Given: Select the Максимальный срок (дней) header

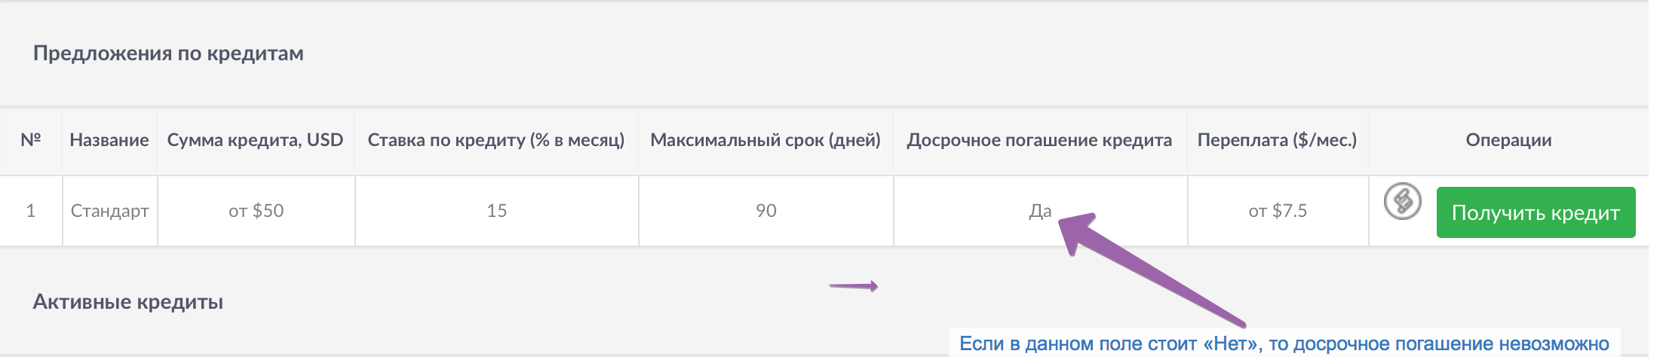Looking at the screenshot, I should click(x=766, y=140).
